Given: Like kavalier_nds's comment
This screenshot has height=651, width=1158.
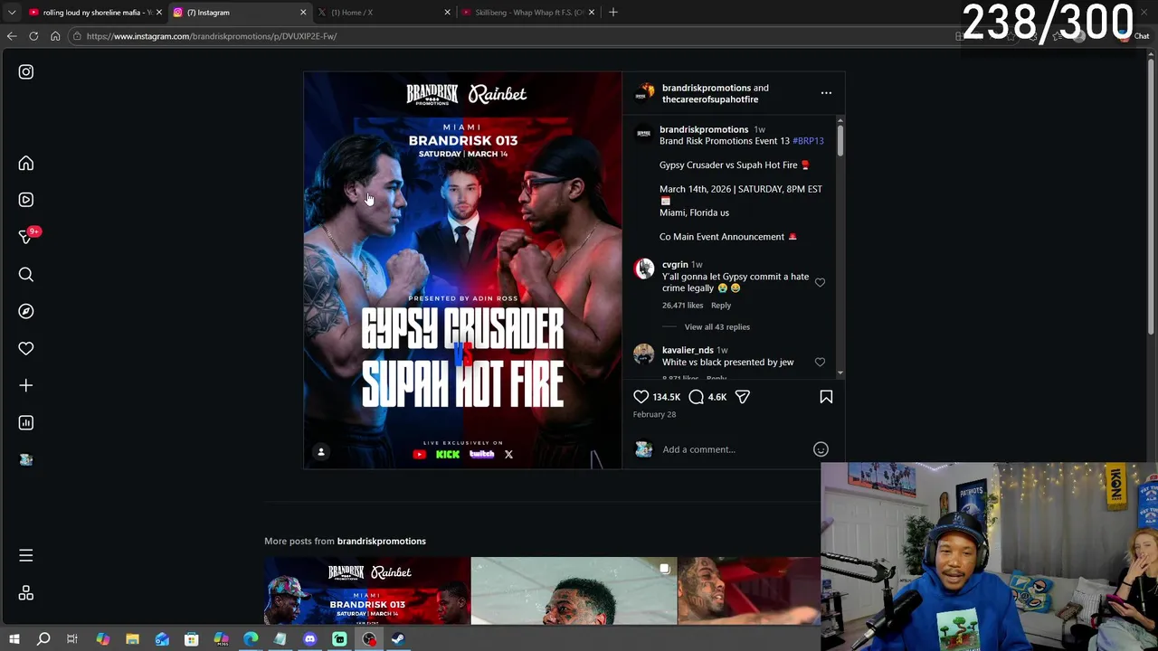Looking at the screenshot, I should [820, 362].
